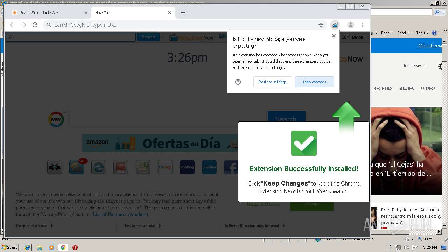The height and width of the screenshot is (252, 448).
Task: Open the help question-mark icon in prompt
Action: click(x=238, y=82)
